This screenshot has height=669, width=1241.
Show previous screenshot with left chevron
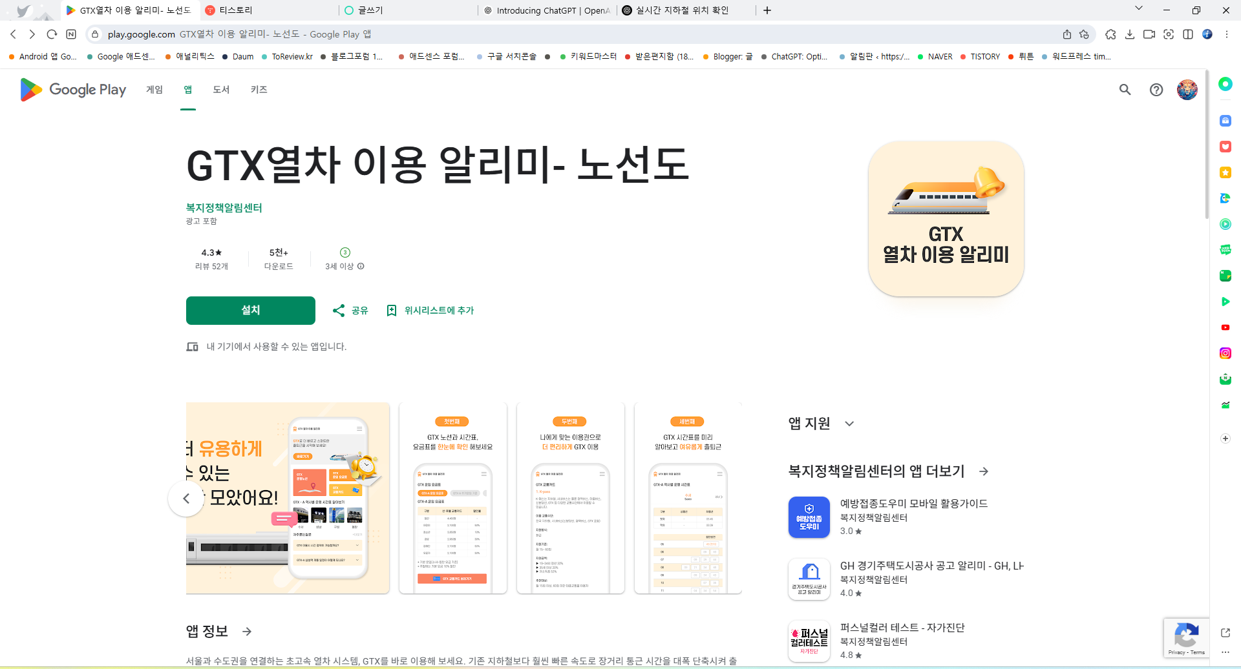click(x=186, y=499)
